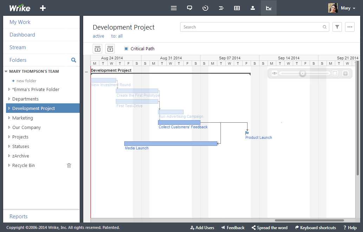Click the Run Advertising Campaign bar
Viewport: 363px width, 232px height.
point(171,112)
